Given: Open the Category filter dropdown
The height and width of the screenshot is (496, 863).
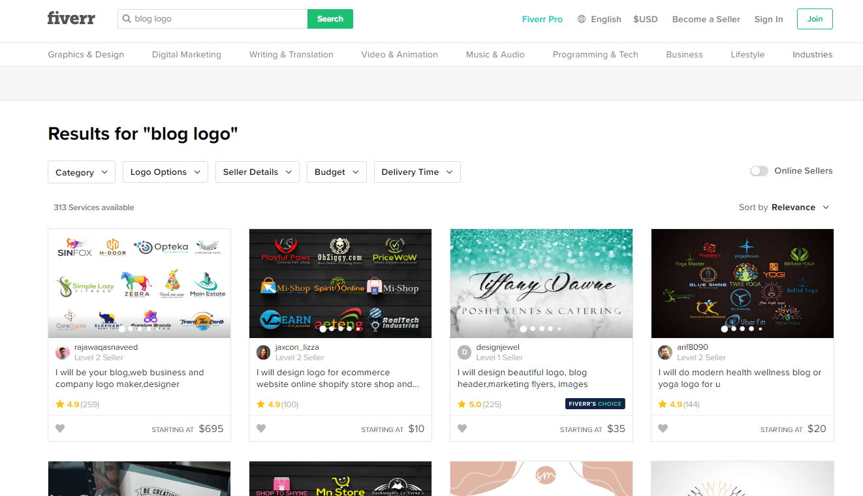Looking at the screenshot, I should click(x=82, y=172).
